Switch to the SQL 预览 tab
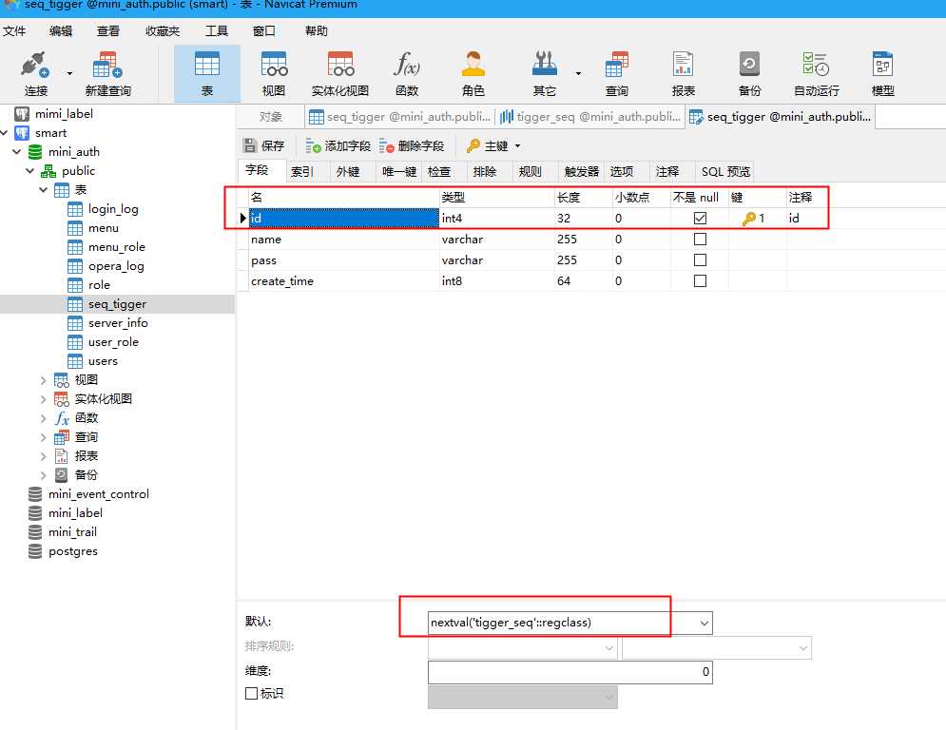The image size is (946, 730). (725, 171)
